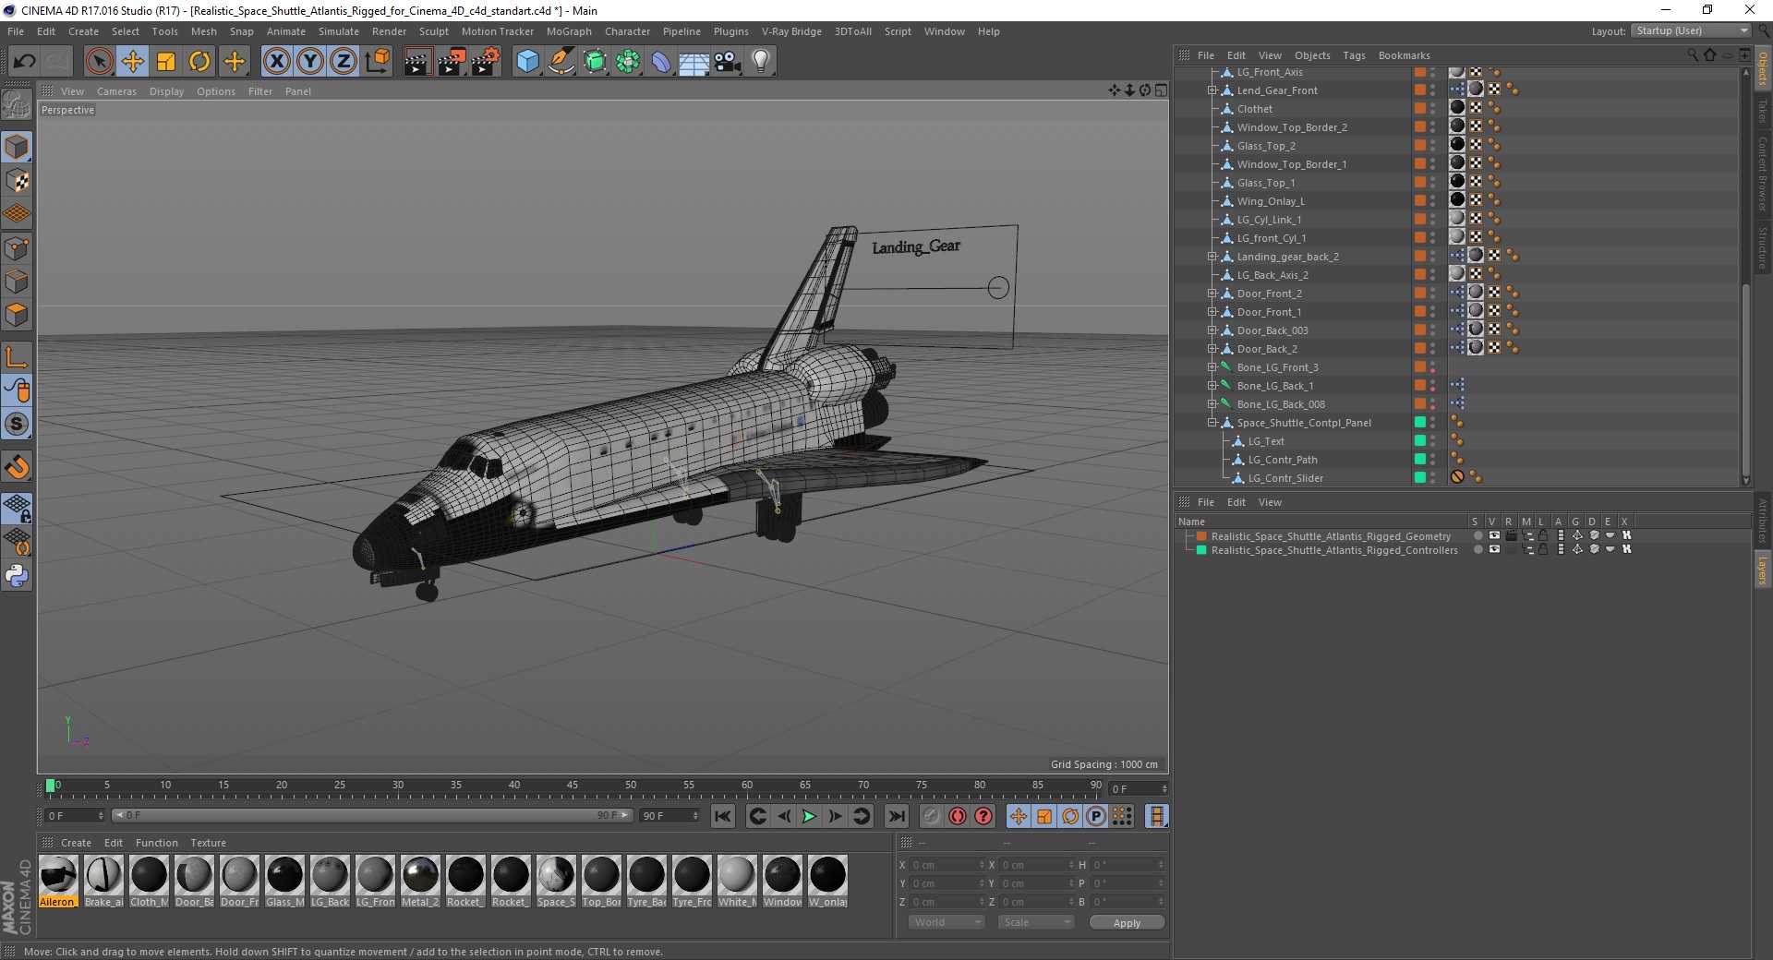This screenshot has width=1773, height=960.
Task: Open the Character menu
Action: pos(627,31)
